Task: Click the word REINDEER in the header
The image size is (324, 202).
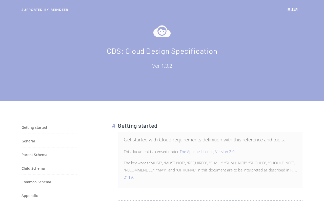Action: pos(59,10)
